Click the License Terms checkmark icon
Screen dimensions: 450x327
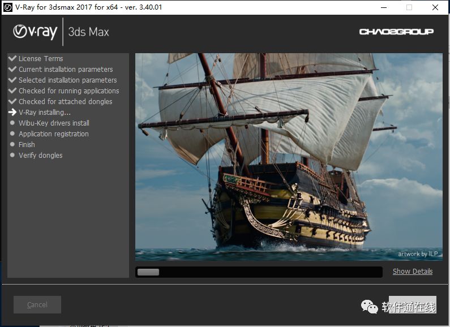coord(12,58)
